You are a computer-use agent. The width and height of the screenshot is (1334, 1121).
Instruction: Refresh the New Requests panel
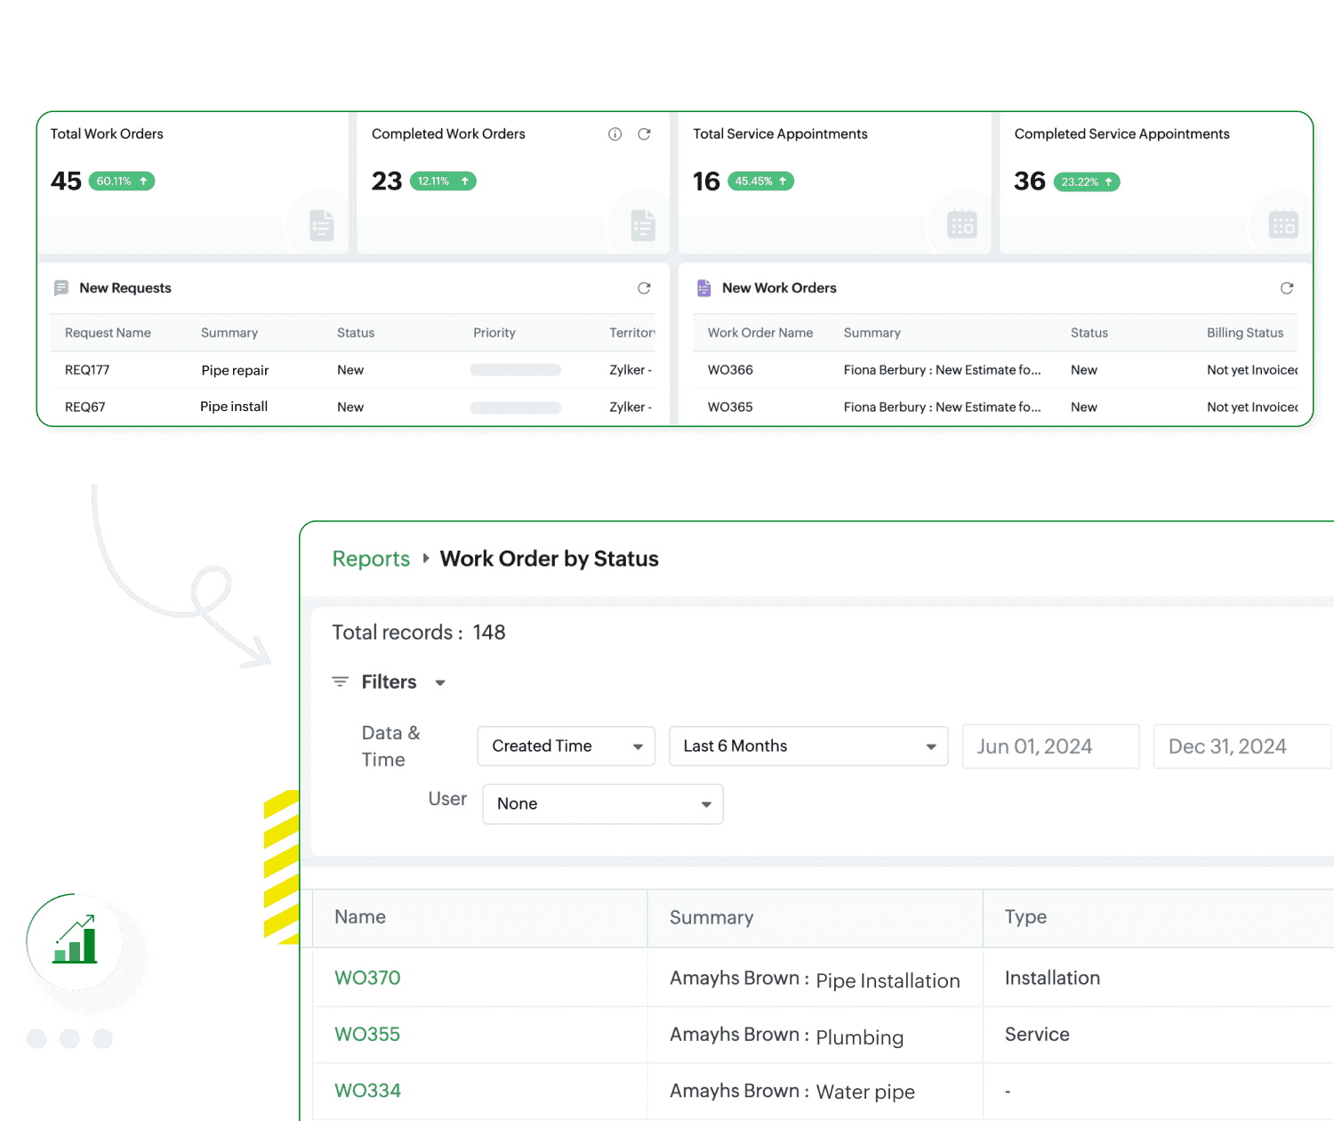pos(644,288)
